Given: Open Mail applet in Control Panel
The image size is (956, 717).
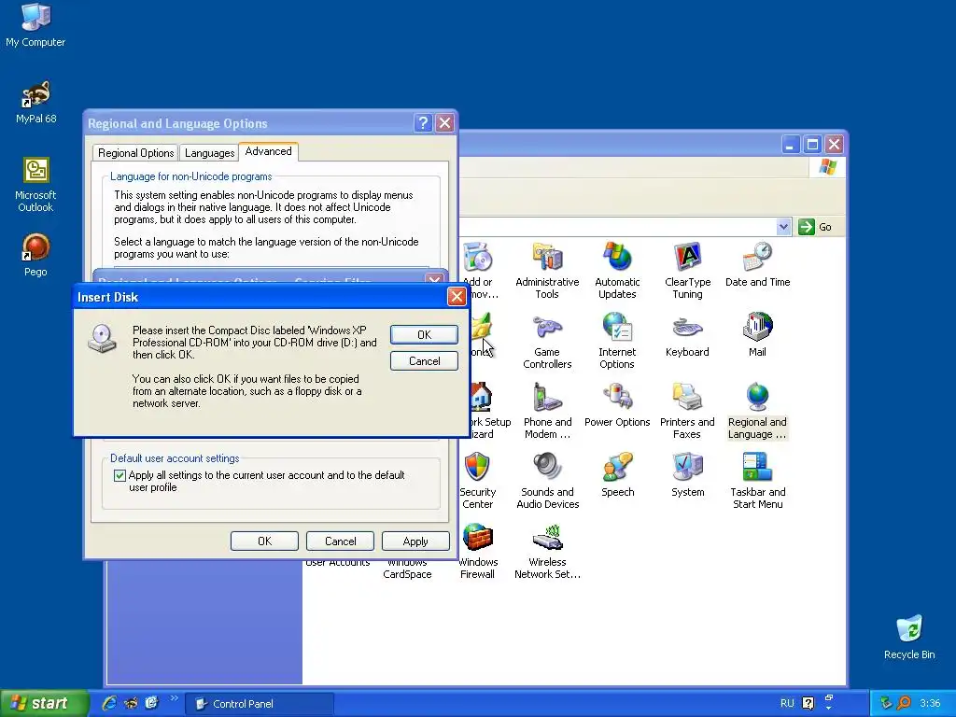Looking at the screenshot, I should (x=757, y=335).
